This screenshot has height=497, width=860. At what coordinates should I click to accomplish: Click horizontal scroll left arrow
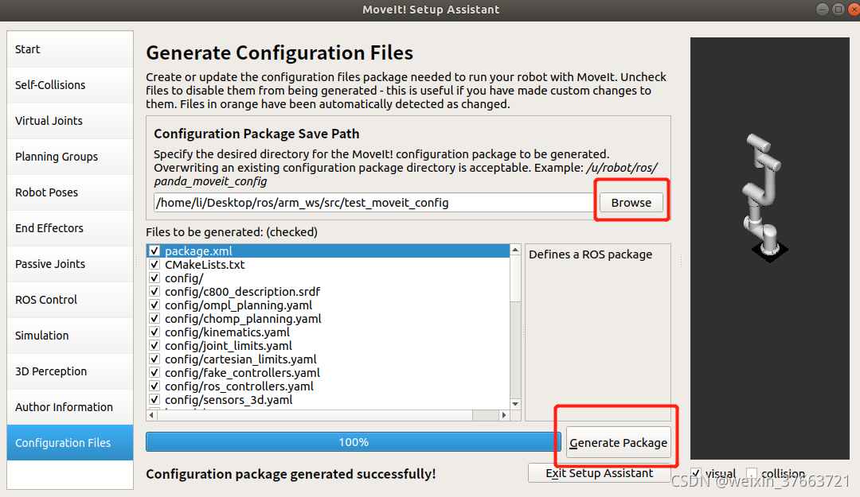coord(152,415)
